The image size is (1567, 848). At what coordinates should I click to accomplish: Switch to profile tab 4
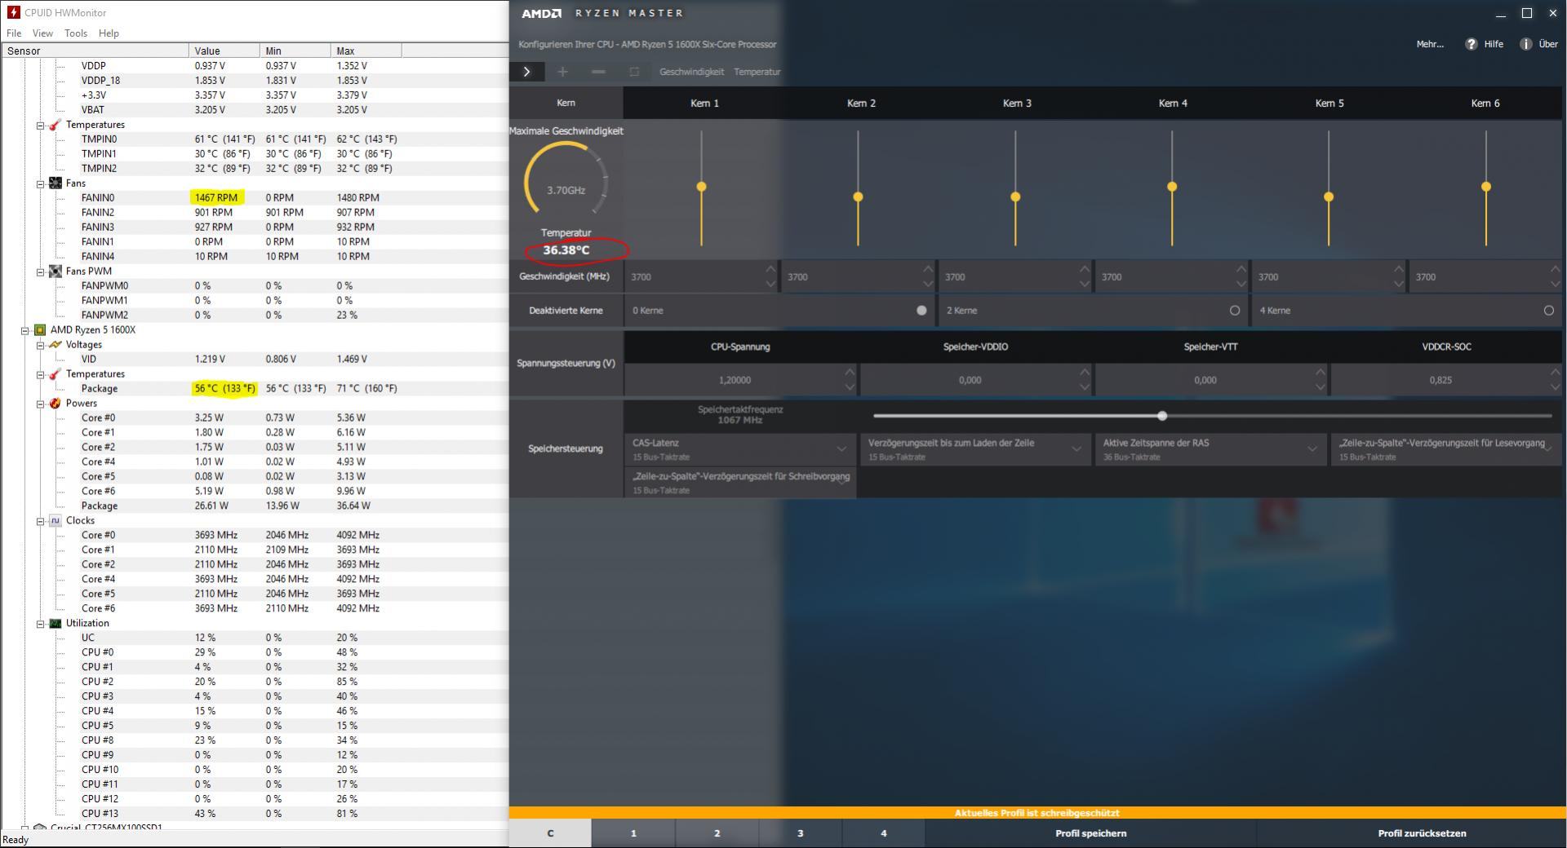coord(884,833)
